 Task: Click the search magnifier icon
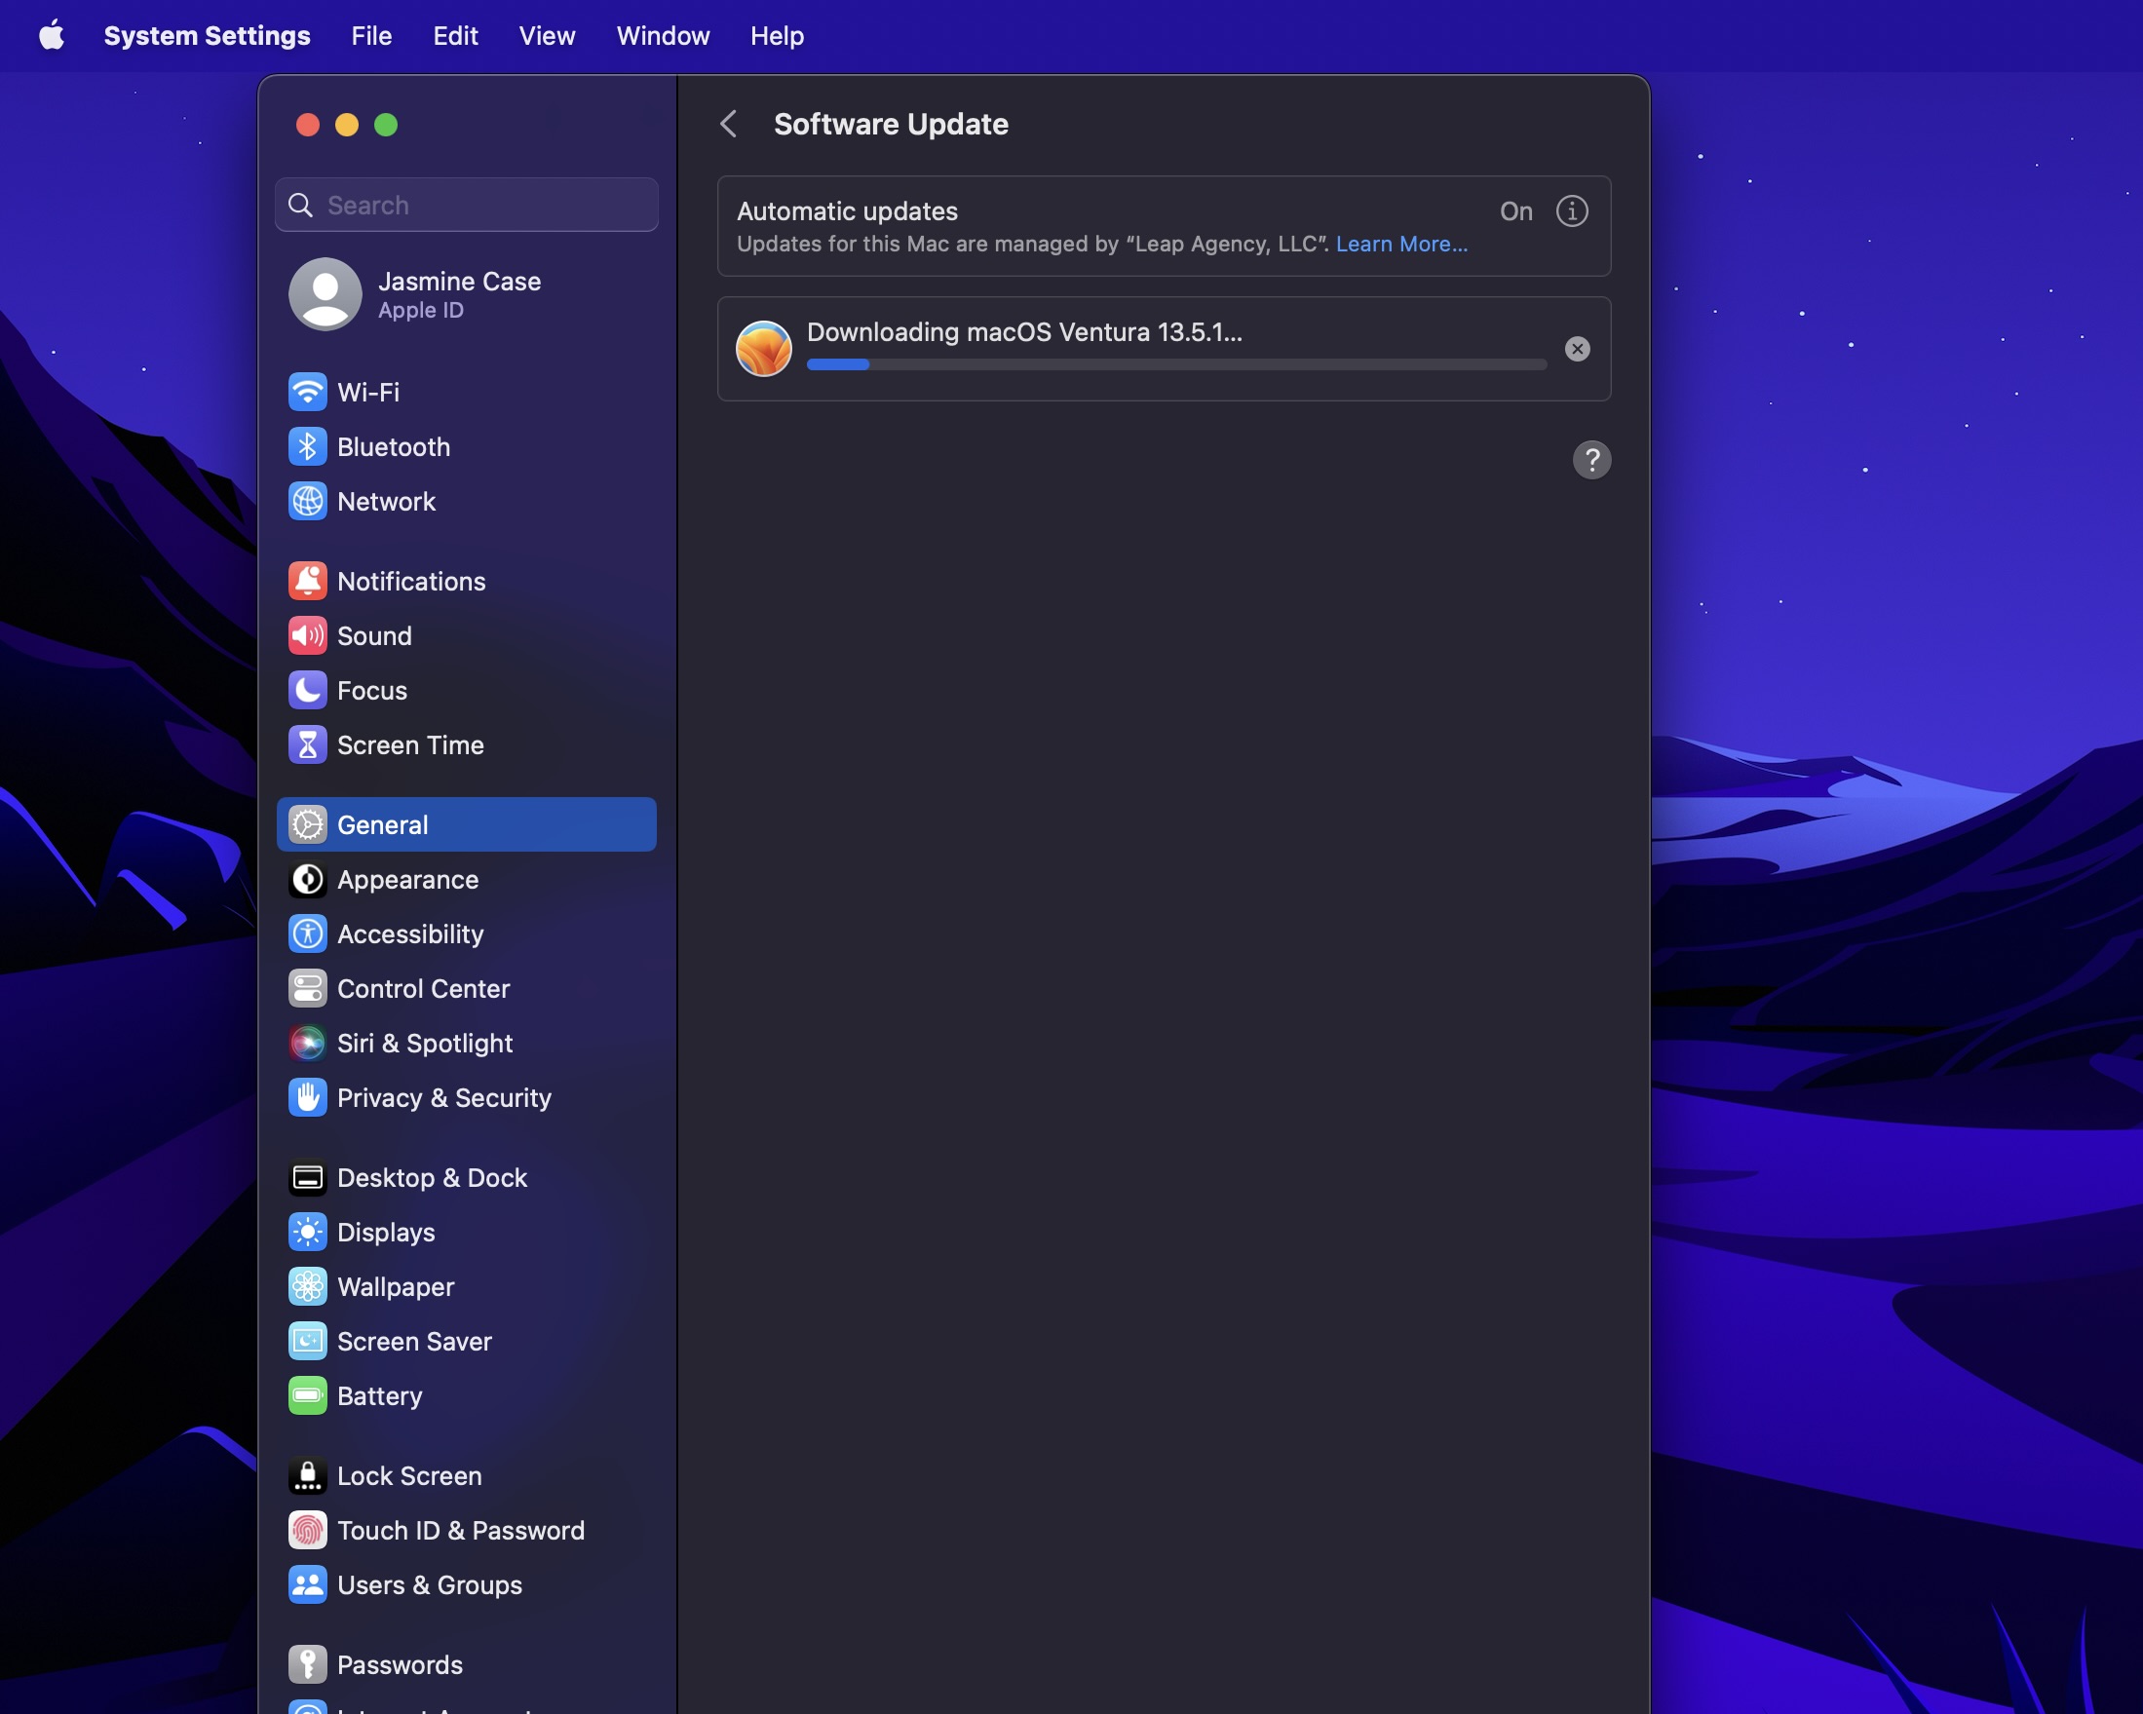pos(300,205)
